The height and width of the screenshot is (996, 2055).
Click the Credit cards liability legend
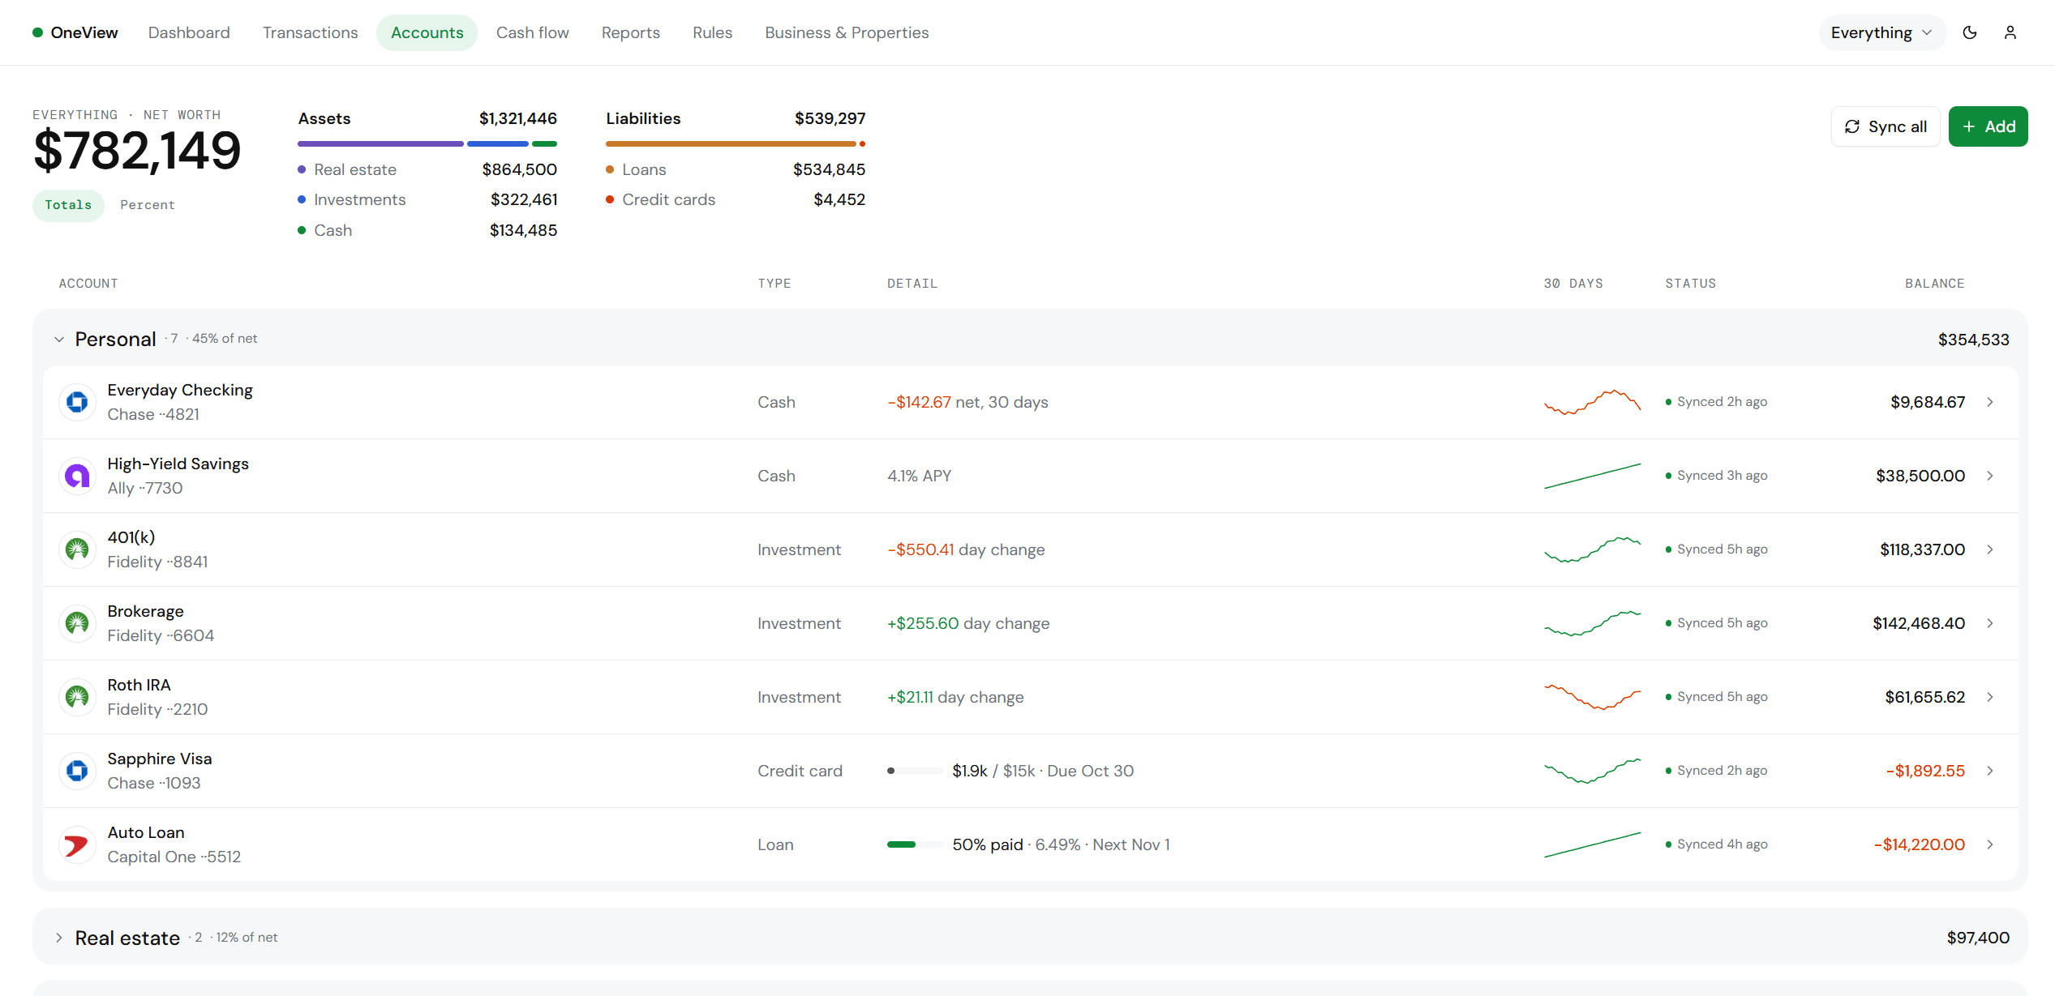click(736, 199)
